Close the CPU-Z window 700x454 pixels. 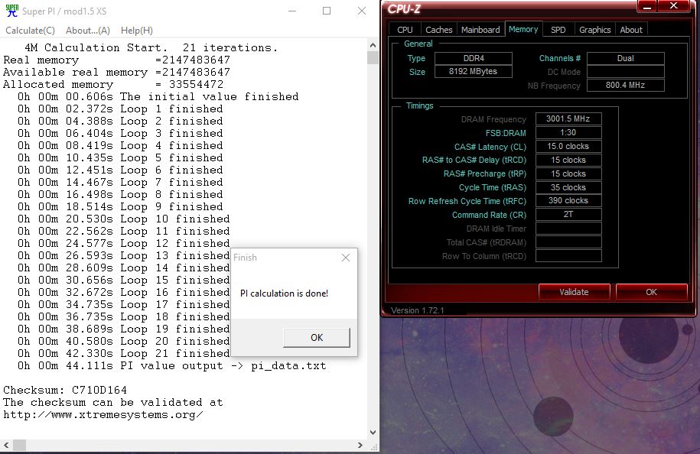[674, 6]
